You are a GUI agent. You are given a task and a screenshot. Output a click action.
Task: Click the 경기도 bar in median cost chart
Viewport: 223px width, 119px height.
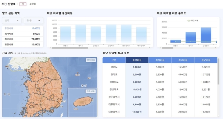pos(81,34)
